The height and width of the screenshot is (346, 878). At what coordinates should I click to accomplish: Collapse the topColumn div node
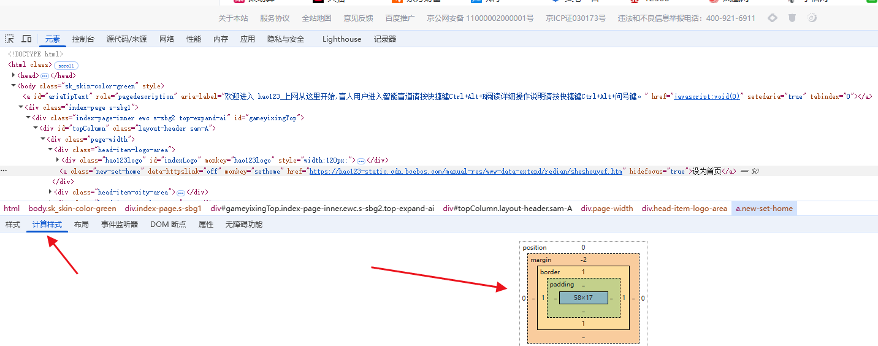pos(36,128)
